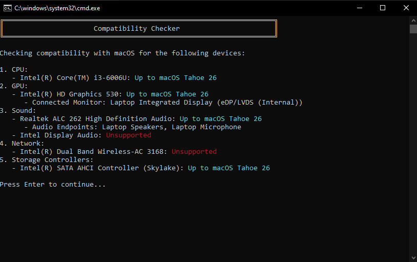Image resolution: width=417 pixels, height=262 pixels.
Task: Click the '3. Sound:' heading
Action: [18, 111]
